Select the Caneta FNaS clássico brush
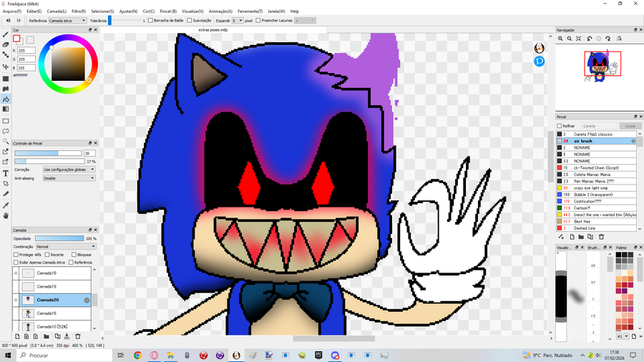This screenshot has height=362, width=644. (596, 134)
